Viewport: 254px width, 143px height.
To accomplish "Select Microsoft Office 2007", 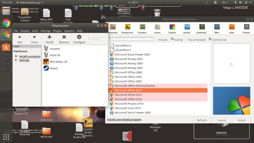I will [x=158, y=81].
